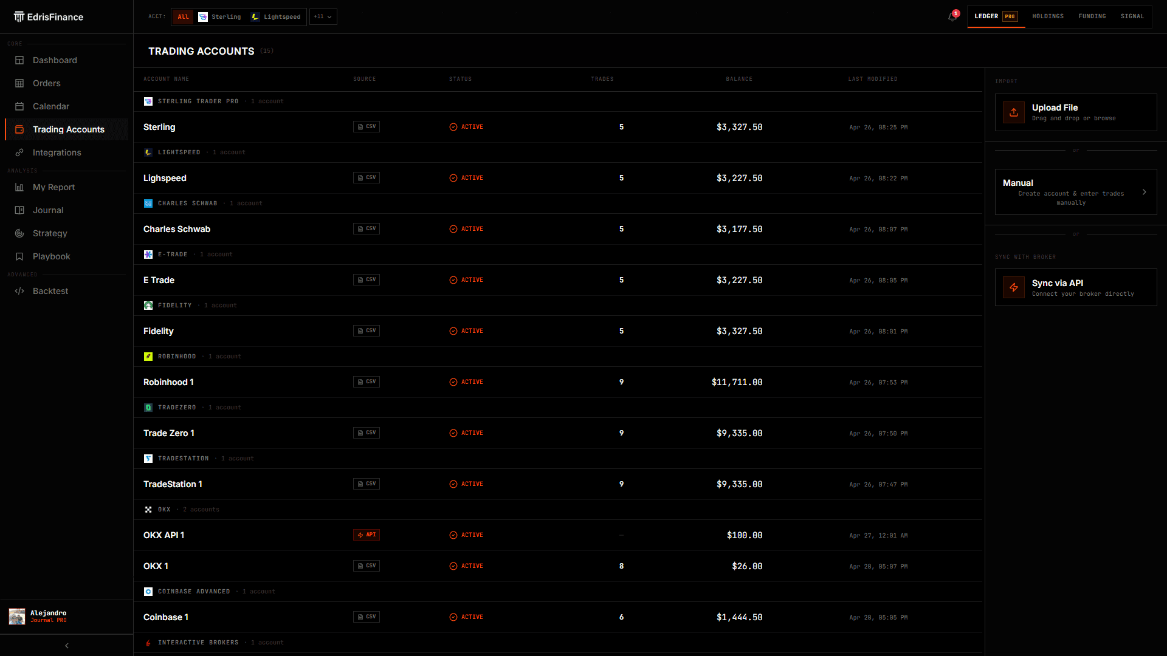Click the Trading Accounts wallet icon

tap(19, 129)
